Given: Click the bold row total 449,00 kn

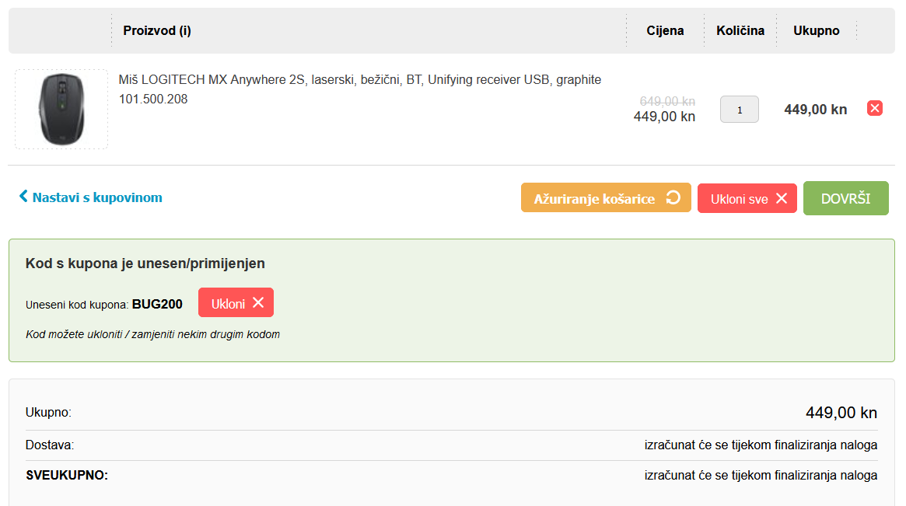Looking at the screenshot, I should click(x=815, y=110).
